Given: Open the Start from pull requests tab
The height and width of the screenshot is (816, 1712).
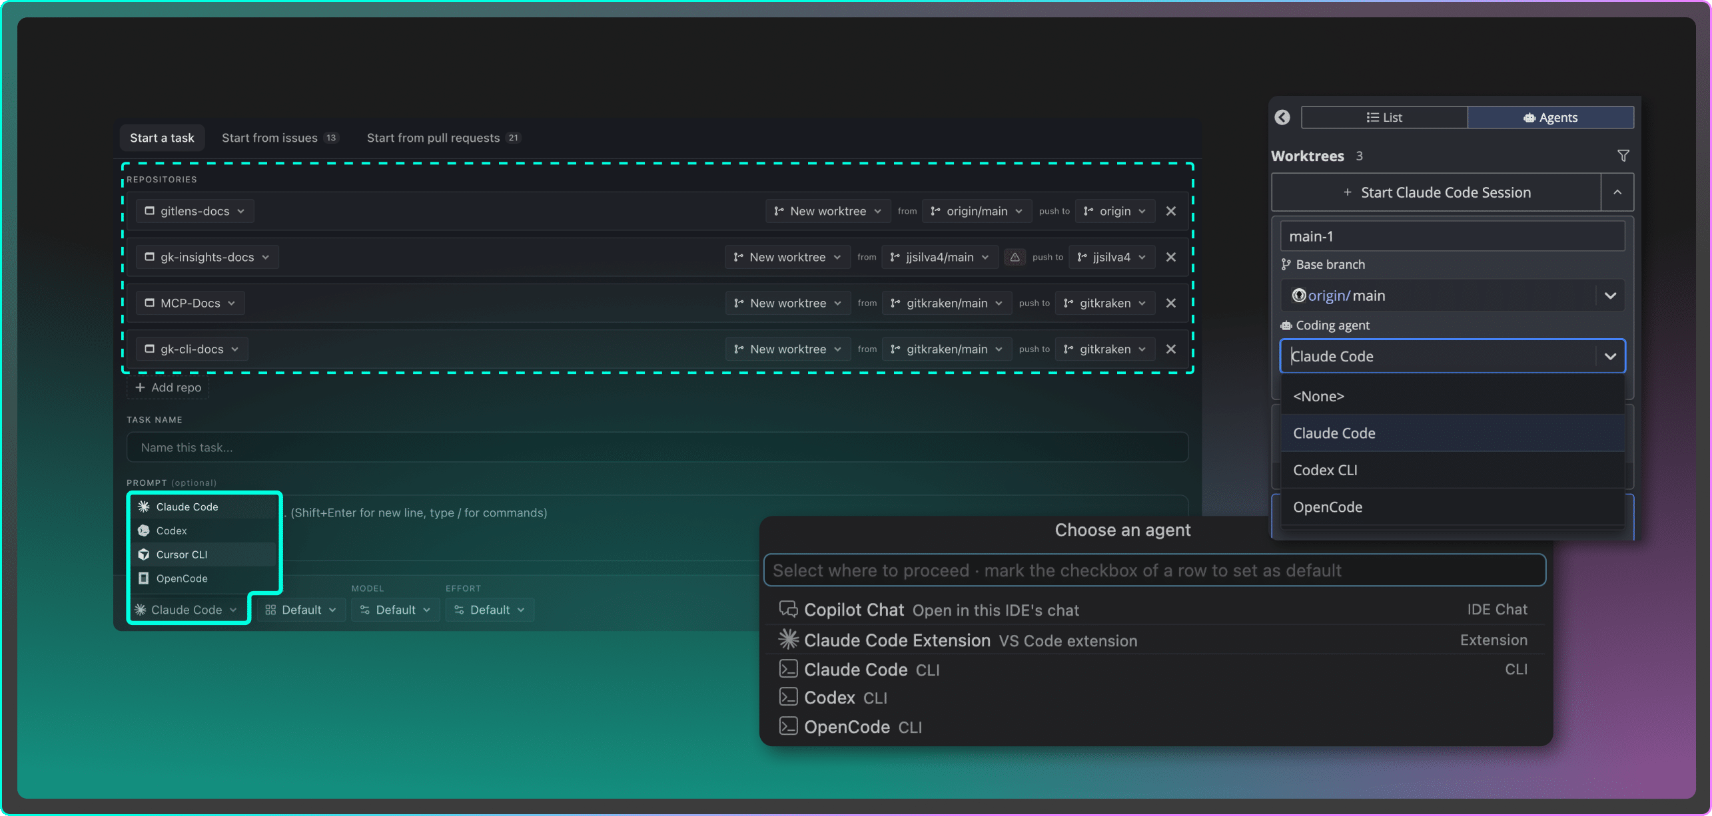Looking at the screenshot, I should (x=443, y=138).
